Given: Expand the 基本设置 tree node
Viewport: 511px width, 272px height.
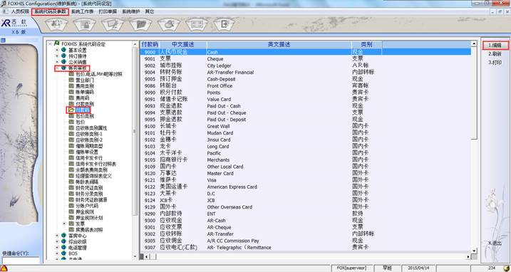Looking at the screenshot, I should click(x=57, y=50).
